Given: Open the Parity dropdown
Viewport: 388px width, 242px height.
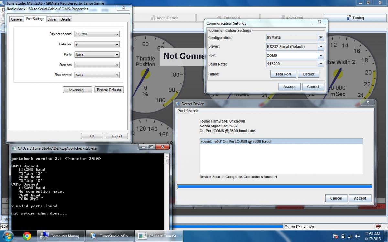Looking at the screenshot, I should [x=97, y=55].
